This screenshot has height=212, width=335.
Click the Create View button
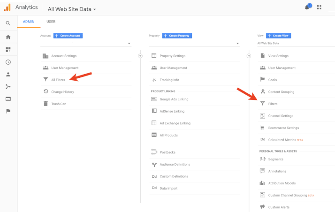coord(279,36)
